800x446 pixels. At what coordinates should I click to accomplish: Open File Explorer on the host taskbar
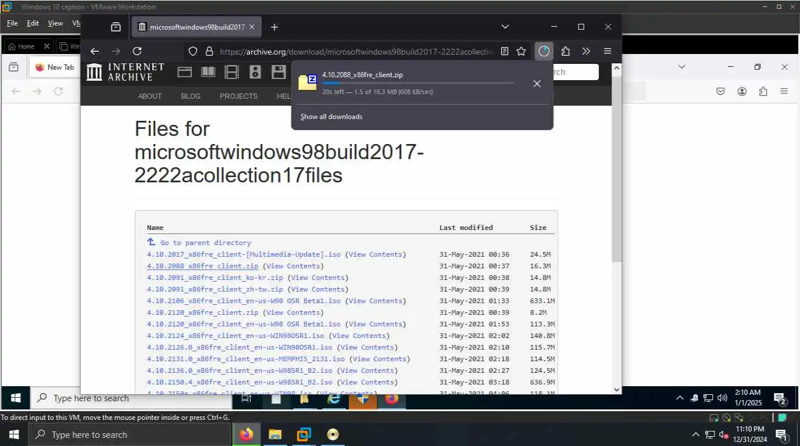coord(275,434)
